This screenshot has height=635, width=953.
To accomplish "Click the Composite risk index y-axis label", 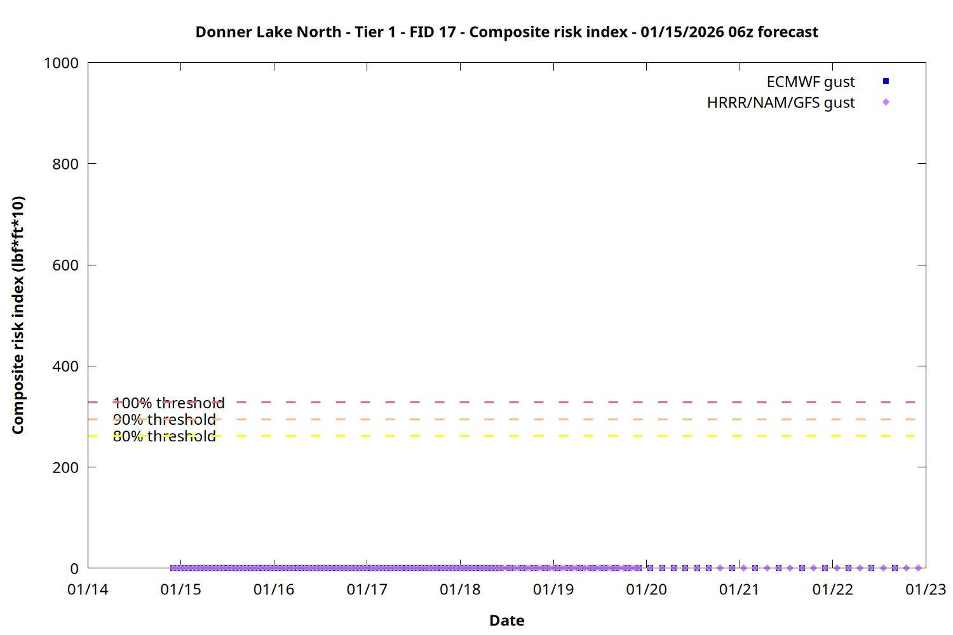I will 18,315.
